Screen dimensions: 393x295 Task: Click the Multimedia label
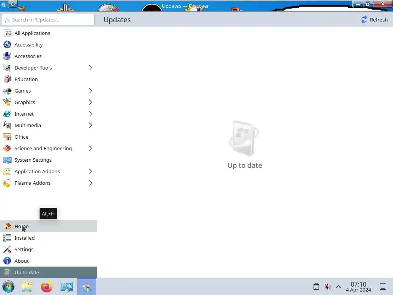click(x=28, y=126)
